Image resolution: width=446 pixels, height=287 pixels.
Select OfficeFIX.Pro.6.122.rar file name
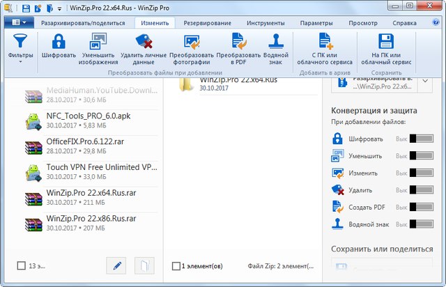[x=85, y=141]
